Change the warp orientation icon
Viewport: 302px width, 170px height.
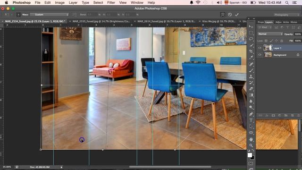pos(75,15)
